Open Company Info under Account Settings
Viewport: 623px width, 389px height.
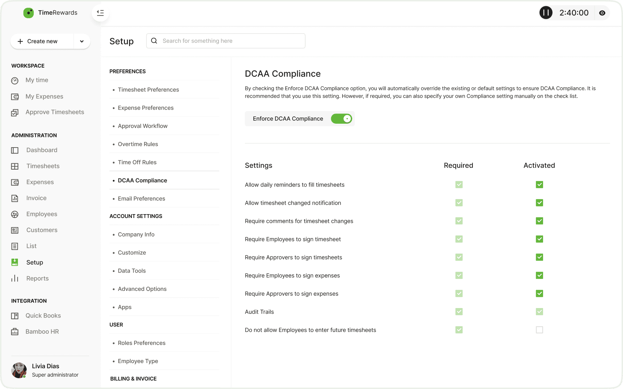coord(136,234)
